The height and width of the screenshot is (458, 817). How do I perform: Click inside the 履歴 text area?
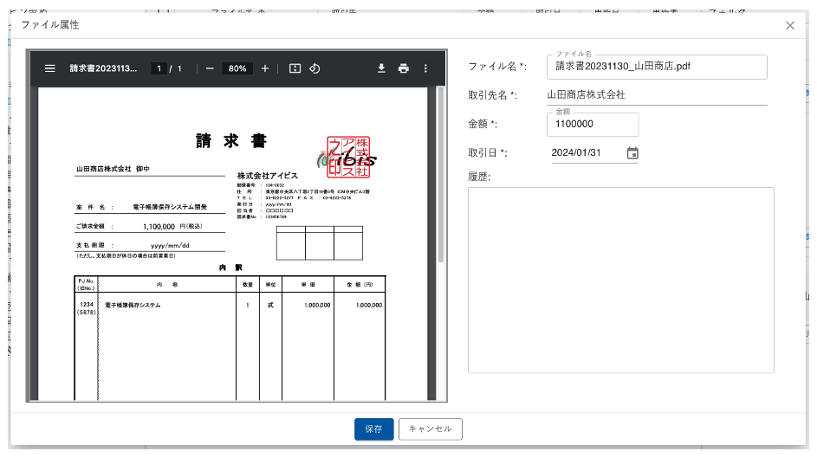(620, 280)
